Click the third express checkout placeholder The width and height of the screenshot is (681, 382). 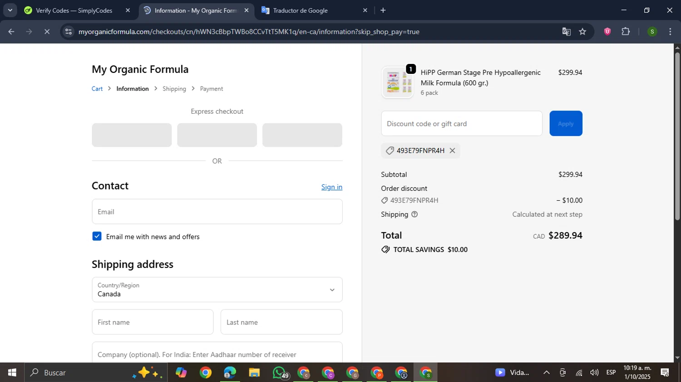pyautogui.click(x=302, y=135)
